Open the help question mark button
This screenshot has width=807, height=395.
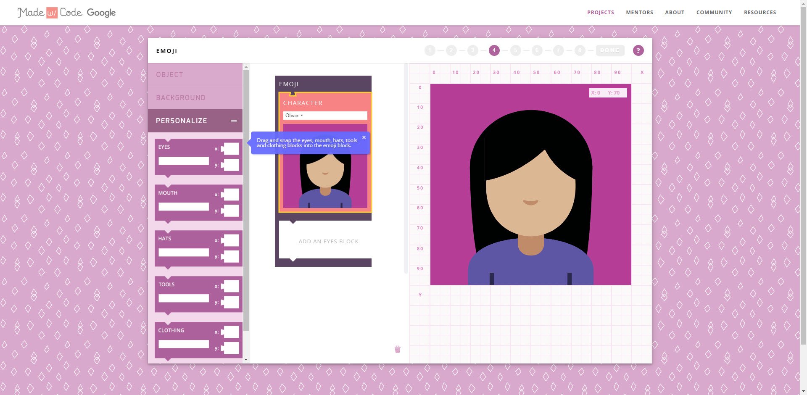tap(638, 50)
